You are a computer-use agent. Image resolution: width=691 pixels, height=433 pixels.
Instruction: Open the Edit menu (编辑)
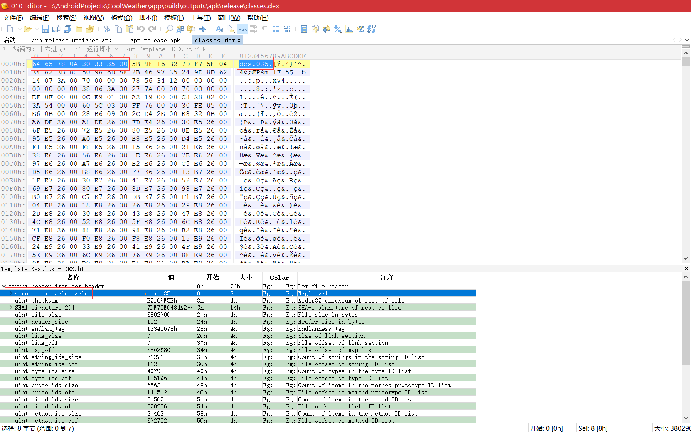pos(40,17)
